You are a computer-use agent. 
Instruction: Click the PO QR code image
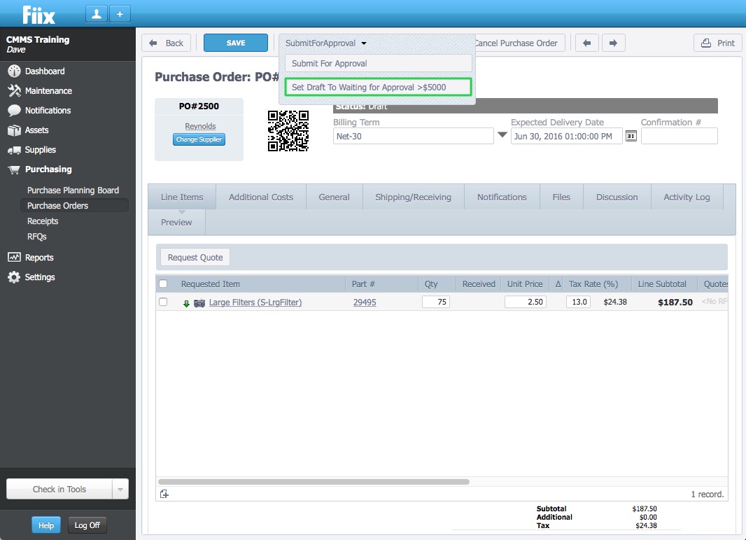click(x=288, y=131)
